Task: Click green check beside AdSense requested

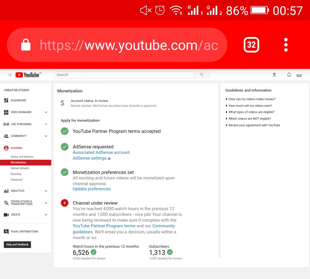Action: coord(65,147)
